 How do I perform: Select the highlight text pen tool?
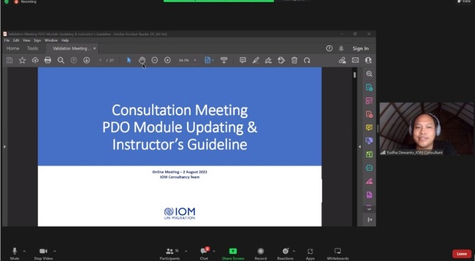[x=255, y=60]
